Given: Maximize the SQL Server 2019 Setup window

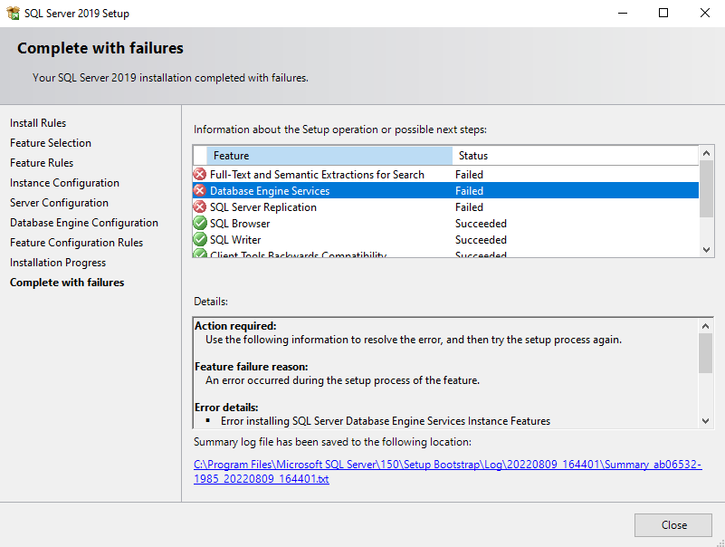Looking at the screenshot, I should (x=663, y=13).
